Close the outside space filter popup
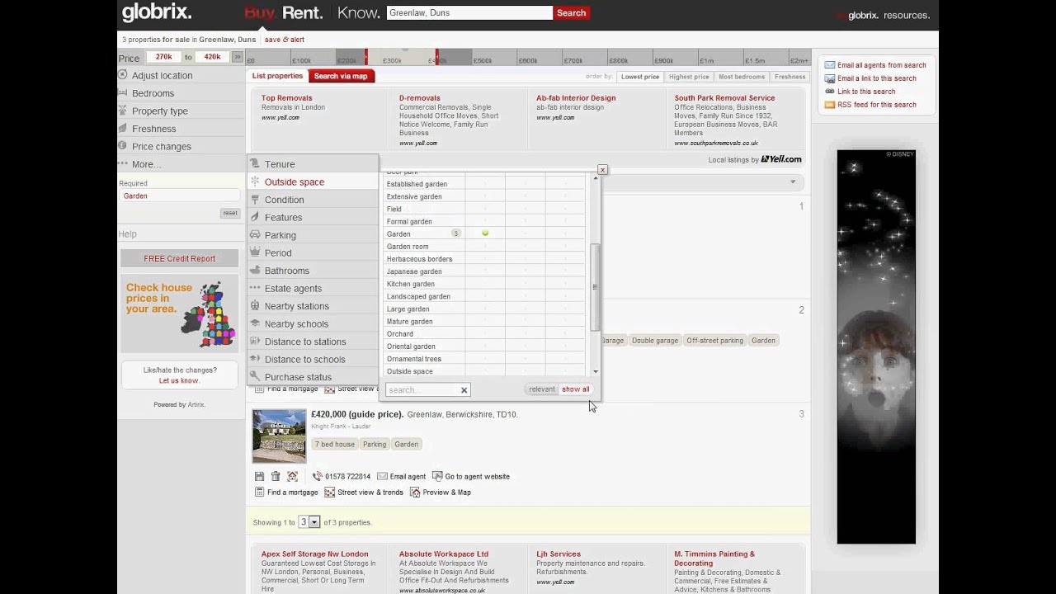Viewport: 1056px width, 594px height. point(602,169)
